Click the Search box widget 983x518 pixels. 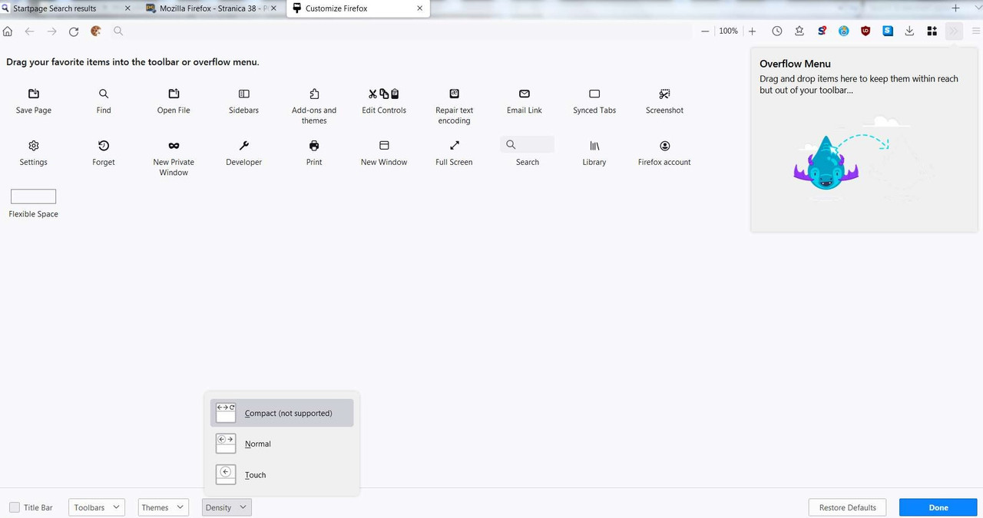[x=527, y=144]
